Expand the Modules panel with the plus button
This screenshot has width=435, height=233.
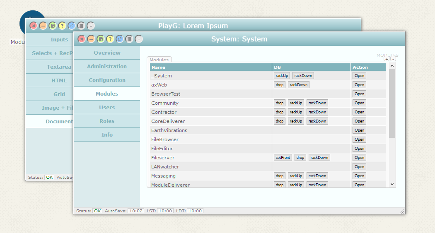coord(387,59)
